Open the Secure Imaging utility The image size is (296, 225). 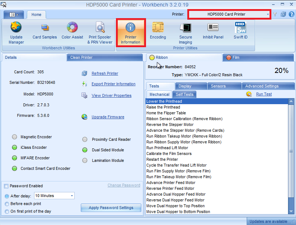[185, 33]
